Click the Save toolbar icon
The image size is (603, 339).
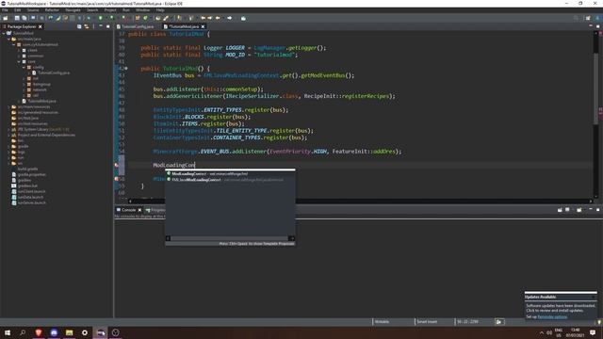(x=17, y=18)
